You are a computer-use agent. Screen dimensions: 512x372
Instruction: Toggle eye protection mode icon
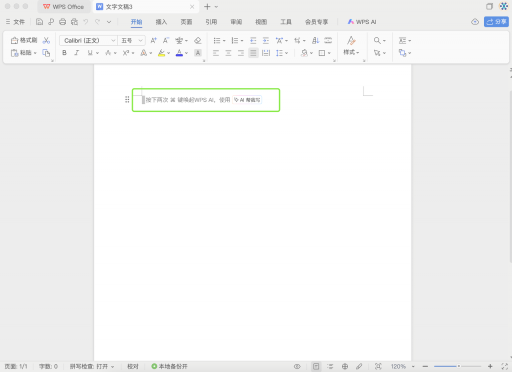click(297, 367)
